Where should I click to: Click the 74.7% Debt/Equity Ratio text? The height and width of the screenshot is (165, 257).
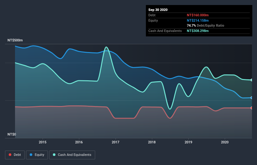pos(206,25)
